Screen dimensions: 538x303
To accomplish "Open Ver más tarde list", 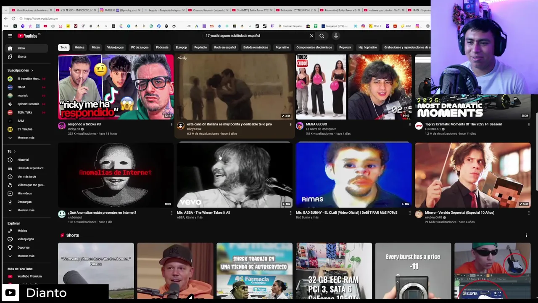I will point(26,177).
